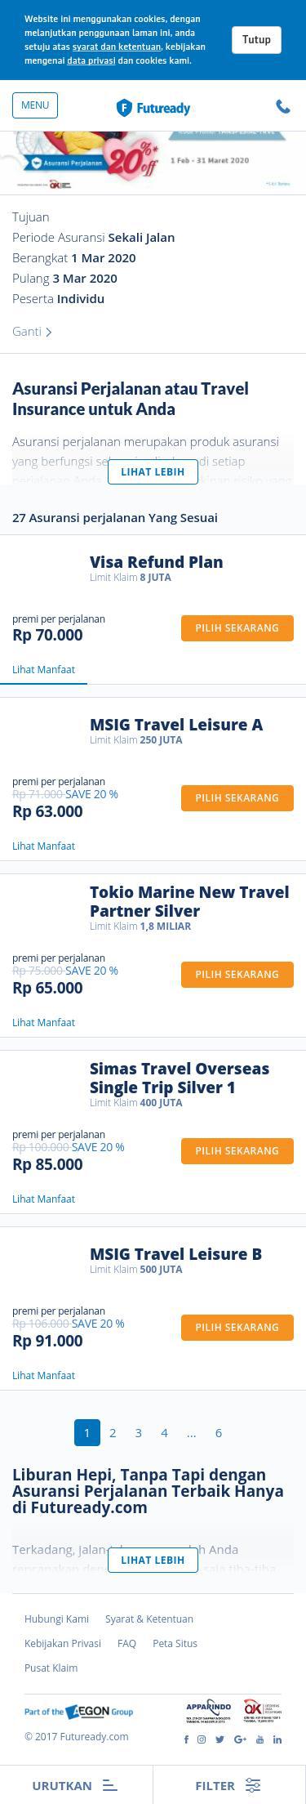306x1804 pixels.
Task: Click the phone call icon in header
Action: pyautogui.click(x=283, y=106)
